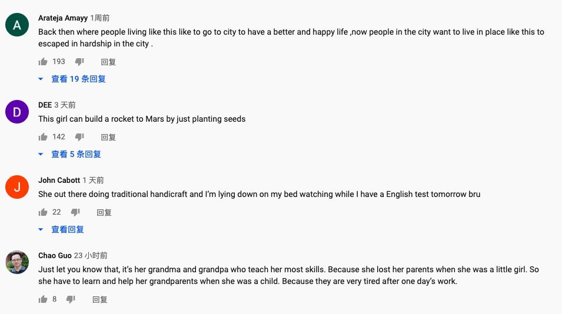Reply to DEE's comment
Viewport: 562px width, 314px height.
(108, 137)
